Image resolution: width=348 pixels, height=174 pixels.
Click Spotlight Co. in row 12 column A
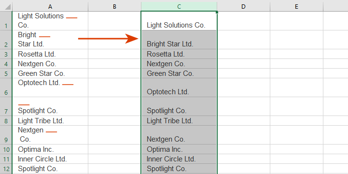tap(38, 169)
